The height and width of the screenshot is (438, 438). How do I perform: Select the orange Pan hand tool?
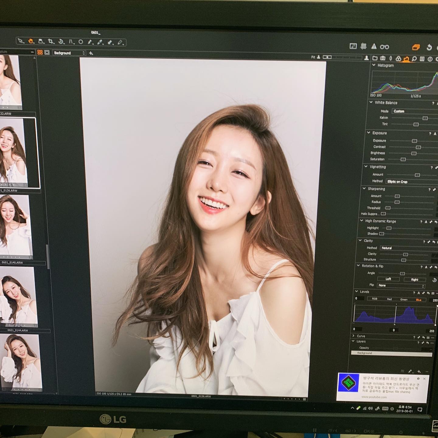31,41
